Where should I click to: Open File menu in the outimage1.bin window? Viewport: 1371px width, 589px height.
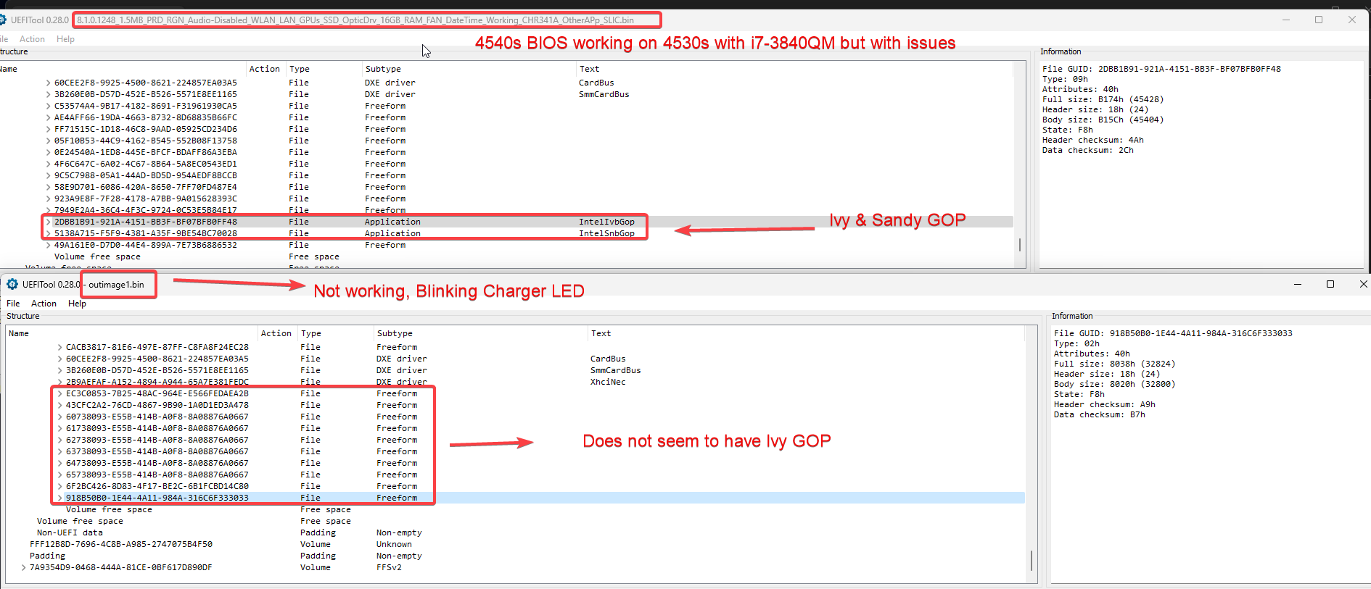click(13, 304)
